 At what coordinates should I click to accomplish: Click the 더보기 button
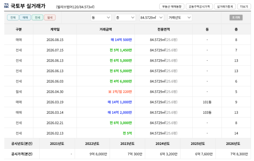(x=244, y=6)
